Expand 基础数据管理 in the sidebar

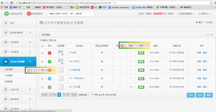pyautogui.click(x=18, y=33)
